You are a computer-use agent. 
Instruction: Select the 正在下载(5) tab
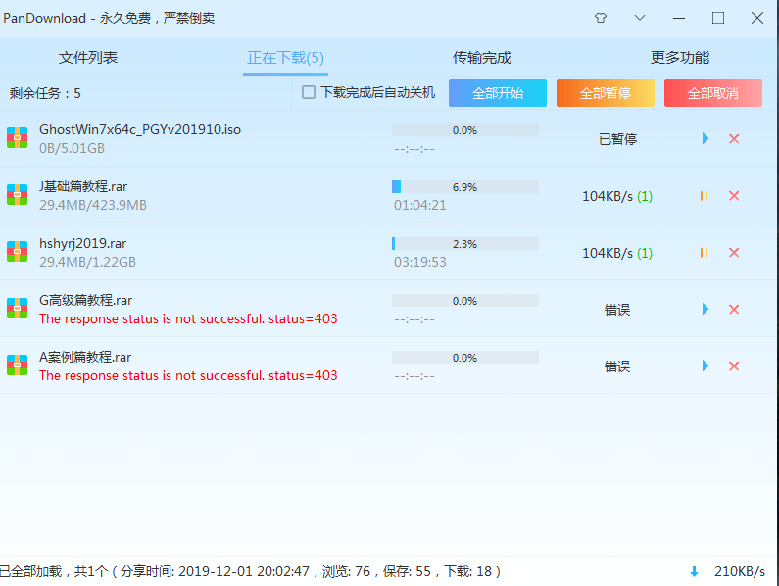286,58
